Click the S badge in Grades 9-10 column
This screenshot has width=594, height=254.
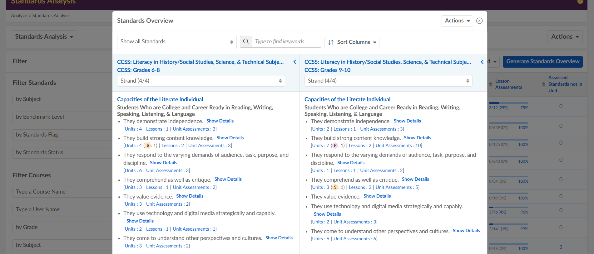(335, 187)
